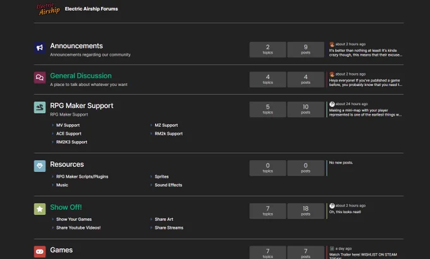The image size is (430, 259).
Task: Click the General Discussion chat bubbles icon
Action: [40, 78]
